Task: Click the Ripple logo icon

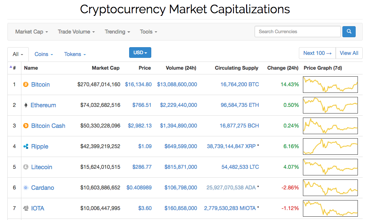Action: pos(26,146)
